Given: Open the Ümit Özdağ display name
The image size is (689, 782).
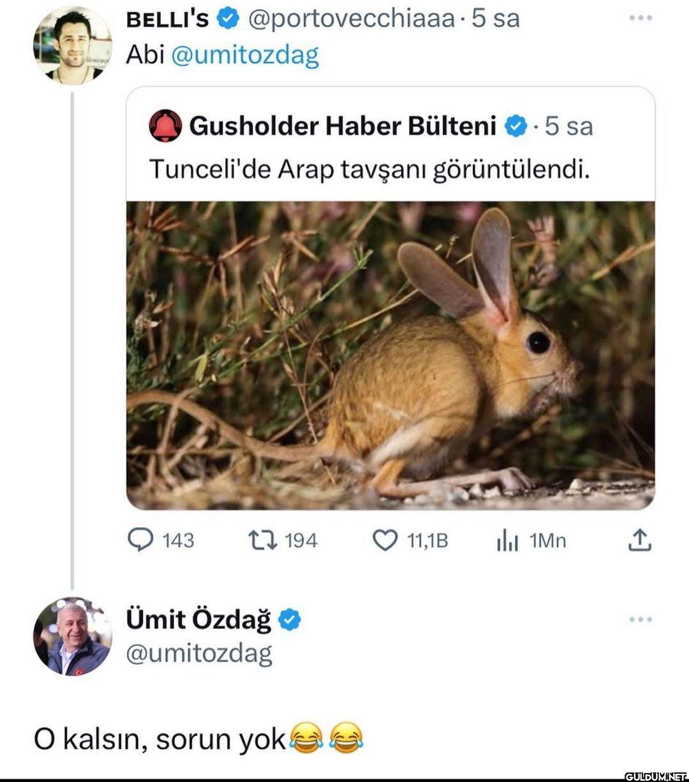Looking at the screenshot, I should click(198, 619).
